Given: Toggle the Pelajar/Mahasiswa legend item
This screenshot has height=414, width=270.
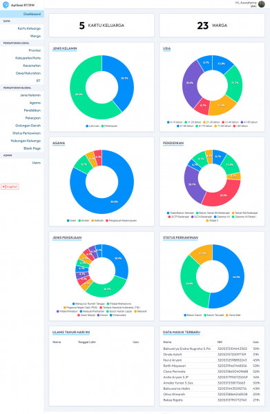Looking at the screenshot, I should tap(119, 304).
